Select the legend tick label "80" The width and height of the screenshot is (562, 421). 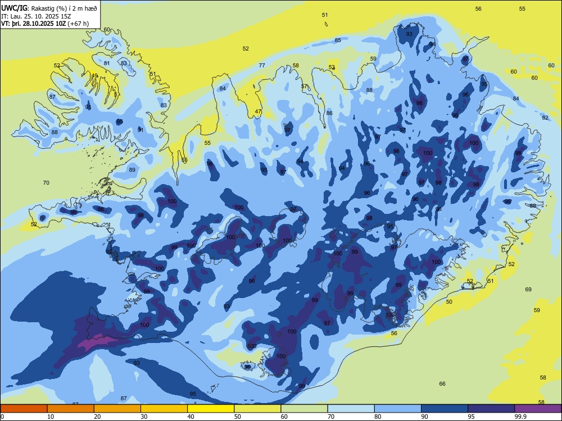coord(378,417)
